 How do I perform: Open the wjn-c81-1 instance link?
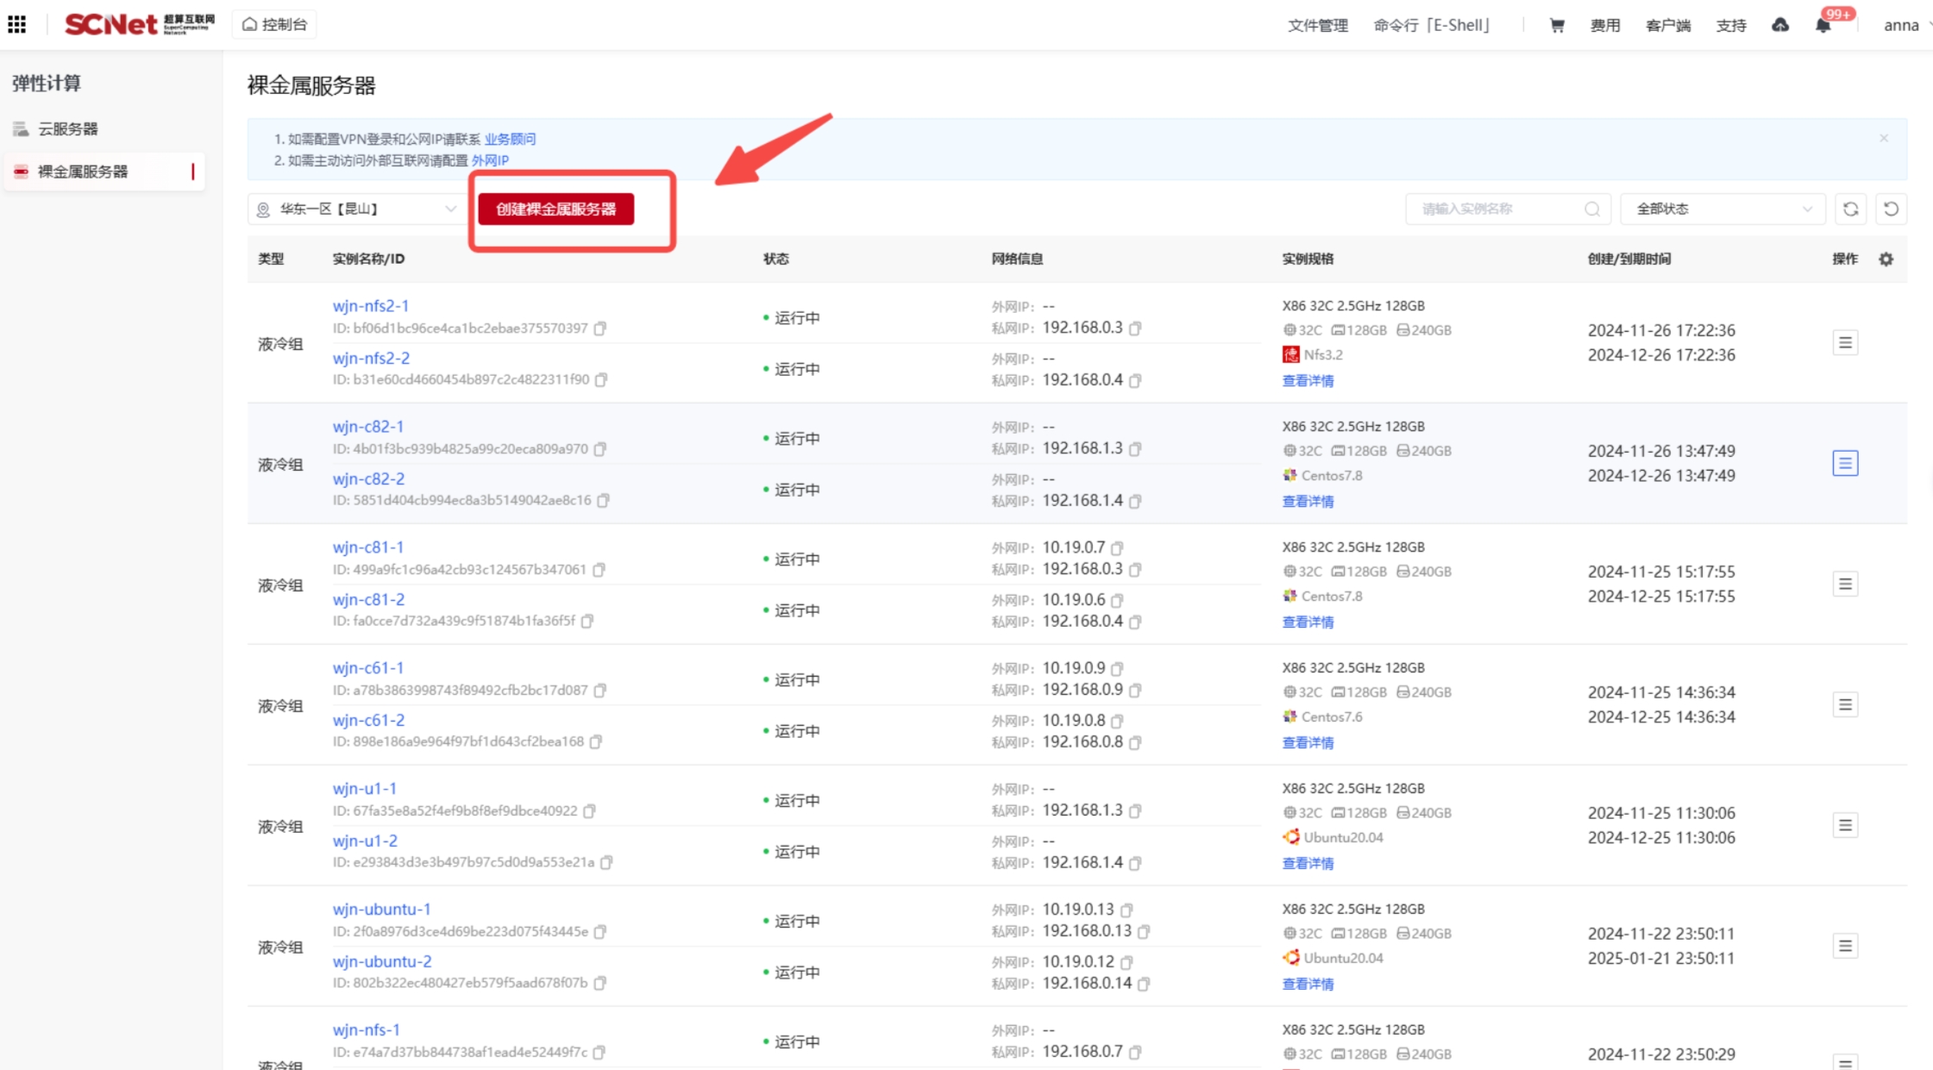[x=367, y=547]
